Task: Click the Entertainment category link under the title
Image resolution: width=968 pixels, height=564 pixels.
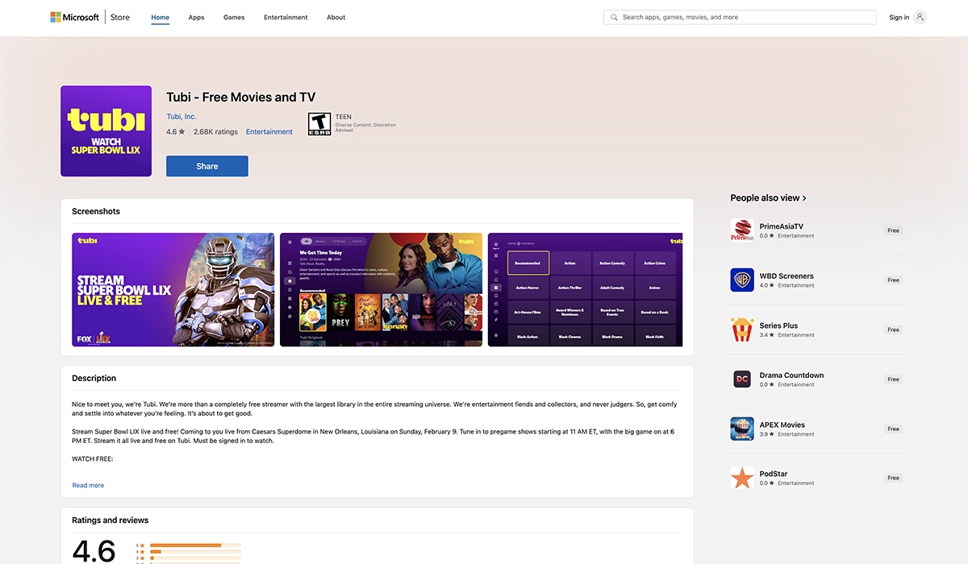Action: [x=269, y=132]
